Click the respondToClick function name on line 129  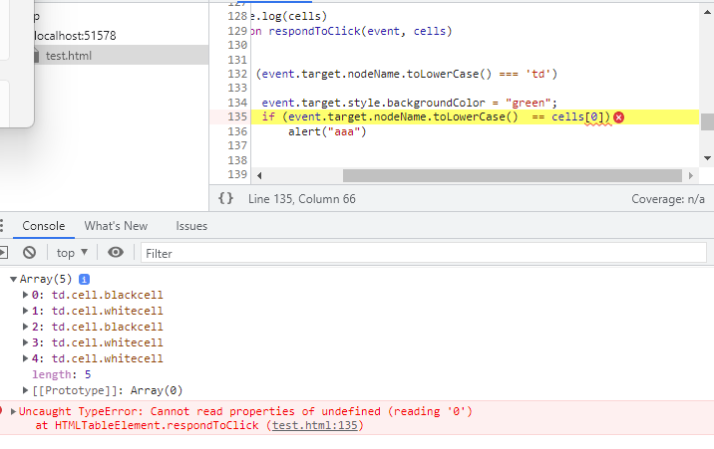coord(314,31)
